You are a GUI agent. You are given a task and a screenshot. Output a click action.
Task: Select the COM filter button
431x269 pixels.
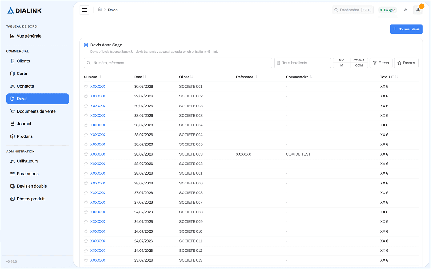(359, 65)
